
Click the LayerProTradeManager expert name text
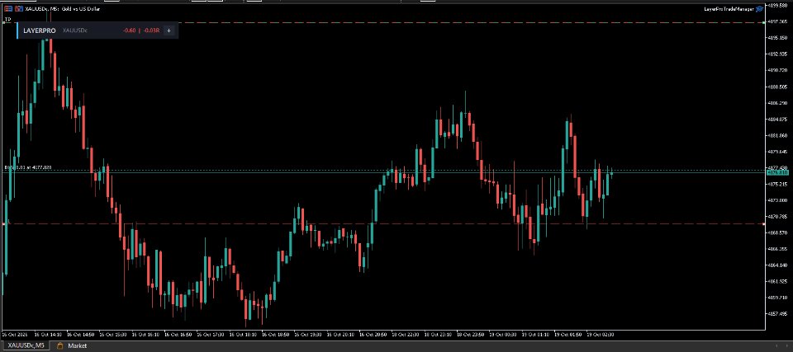pyautogui.click(x=729, y=9)
